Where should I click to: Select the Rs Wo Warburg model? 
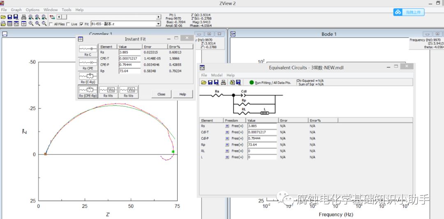click(128, 91)
